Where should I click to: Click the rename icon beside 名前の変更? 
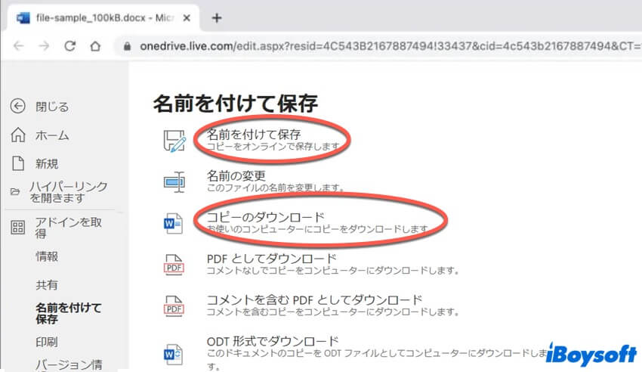(x=174, y=182)
